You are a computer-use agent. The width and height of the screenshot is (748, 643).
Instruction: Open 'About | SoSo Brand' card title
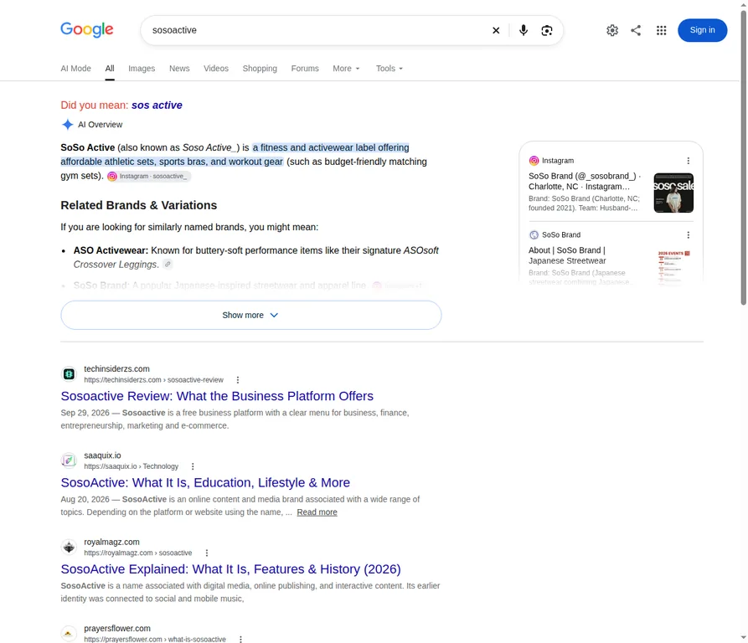click(x=567, y=255)
